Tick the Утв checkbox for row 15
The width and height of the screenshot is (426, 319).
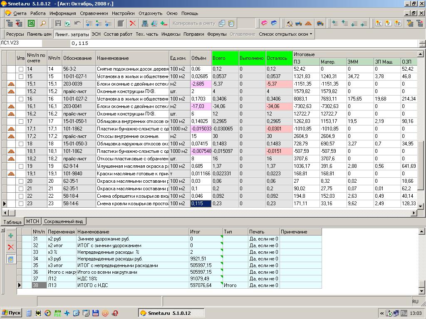pyautogui.click(x=21, y=76)
